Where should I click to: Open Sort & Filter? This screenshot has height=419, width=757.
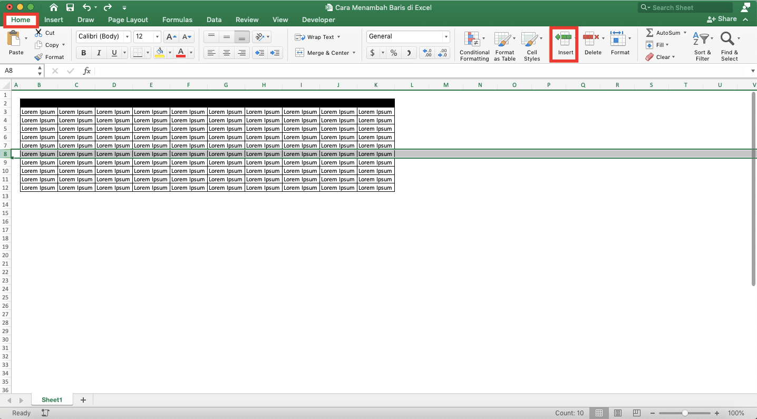pos(702,46)
